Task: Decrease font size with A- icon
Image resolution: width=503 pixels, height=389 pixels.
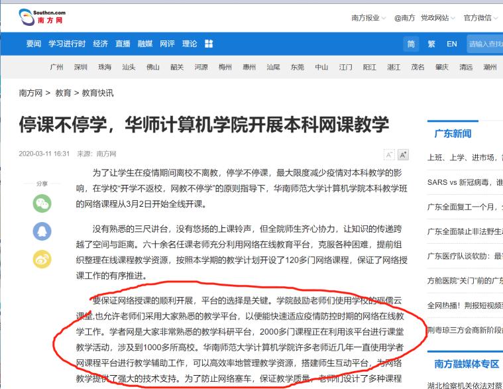Action: 389,154
